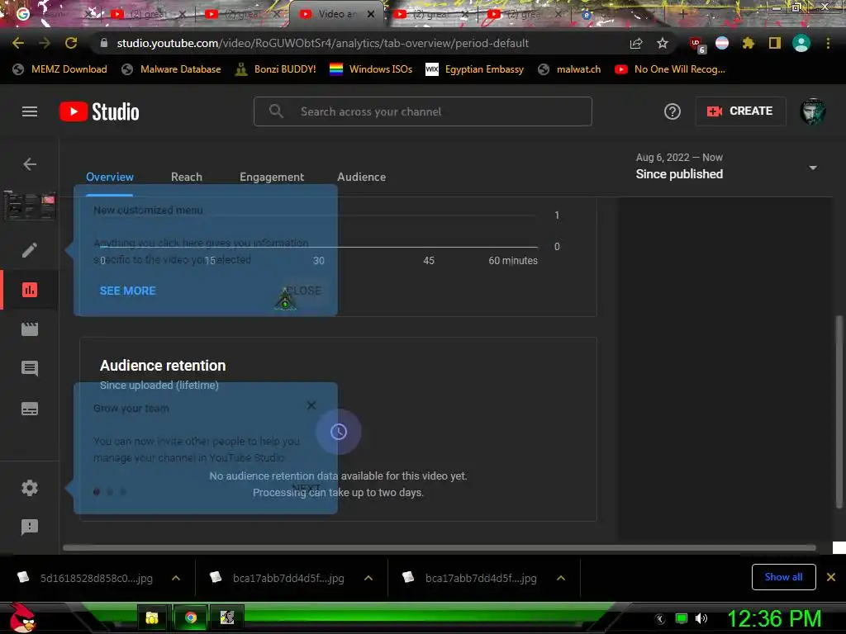
Task: Open video Details pencil icon
Action: click(x=30, y=250)
